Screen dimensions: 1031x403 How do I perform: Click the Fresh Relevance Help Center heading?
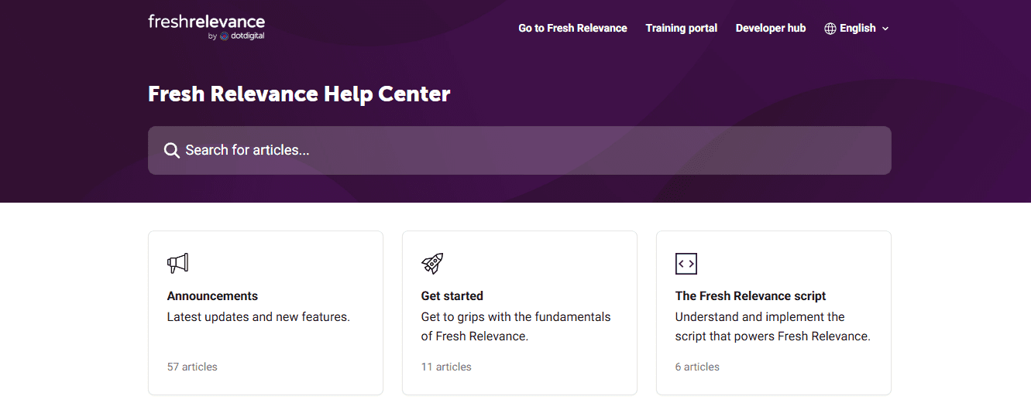tap(299, 94)
